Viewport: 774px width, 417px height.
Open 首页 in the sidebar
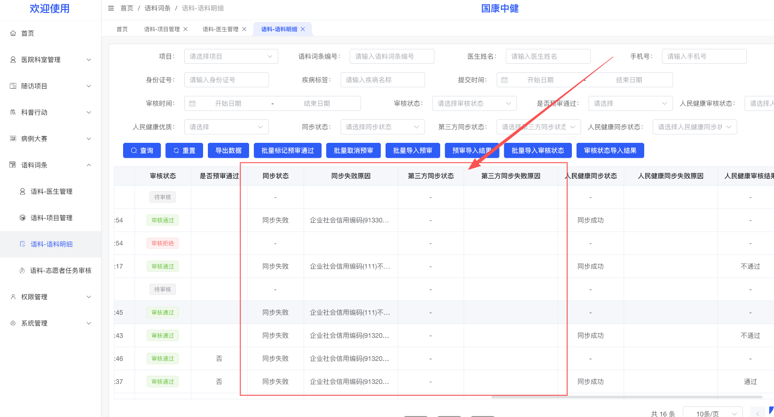[x=50, y=33]
